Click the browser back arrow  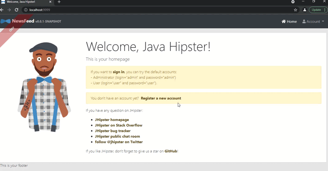point(2,10)
